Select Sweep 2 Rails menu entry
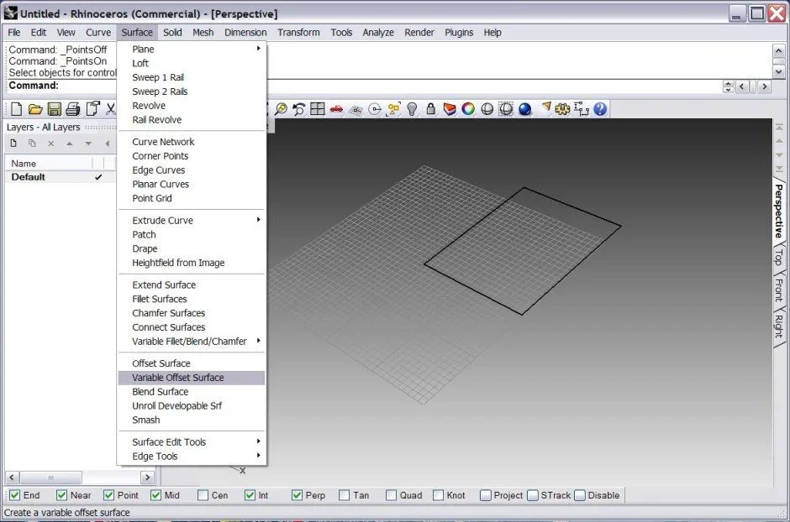This screenshot has width=790, height=522. (x=192, y=91)
